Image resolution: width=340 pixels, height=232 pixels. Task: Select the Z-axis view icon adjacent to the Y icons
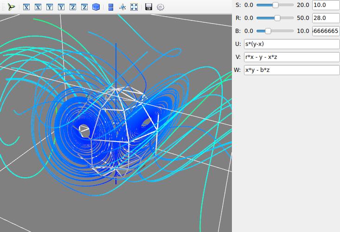tap(73, 7)
